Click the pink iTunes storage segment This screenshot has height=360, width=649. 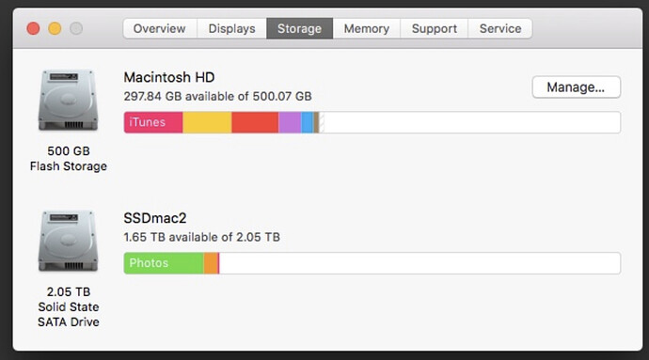pos(153,122)
